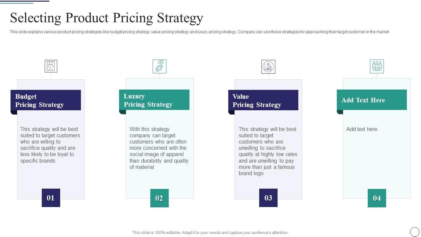This screenshot has height=237, width=421.
Task: Select the slide title Selecting Product Pricing Strategy
Action: click(x=107, y=18)
